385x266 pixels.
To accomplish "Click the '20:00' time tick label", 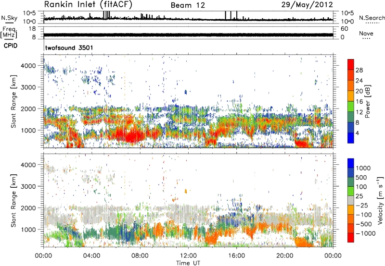I will (x=284, y=256).
